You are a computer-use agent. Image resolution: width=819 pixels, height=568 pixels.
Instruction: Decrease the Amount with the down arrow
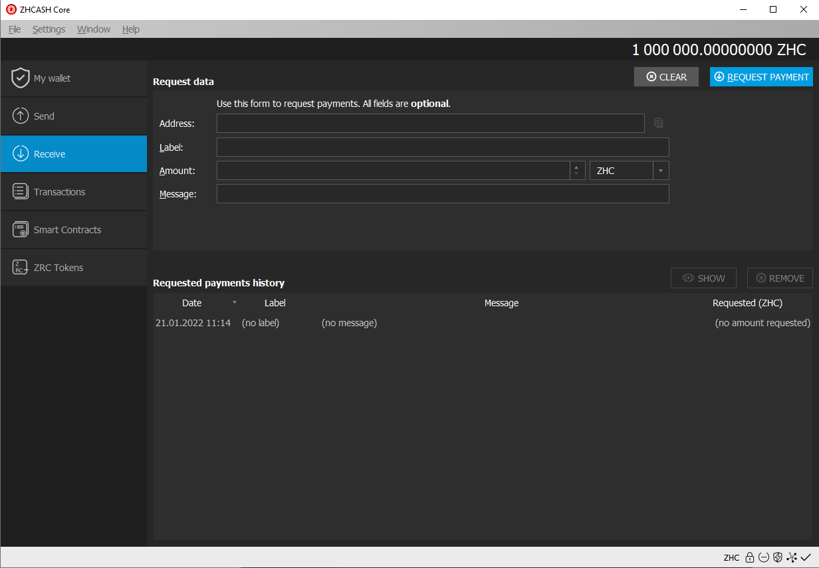coord(576,175)
